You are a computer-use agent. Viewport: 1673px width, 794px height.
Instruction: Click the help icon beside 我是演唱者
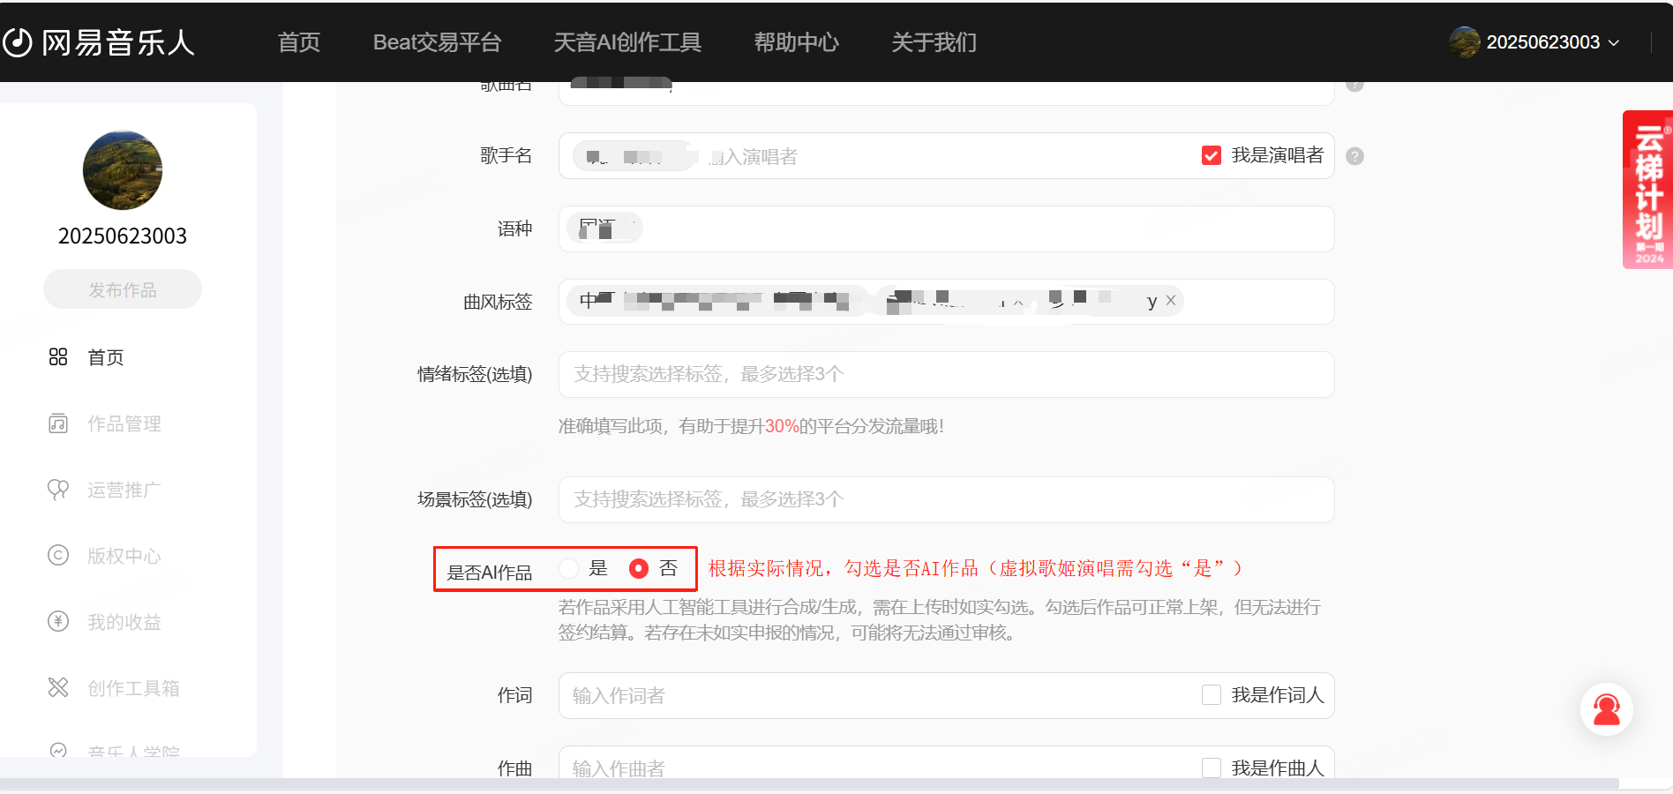click(x=1355, y=156)
